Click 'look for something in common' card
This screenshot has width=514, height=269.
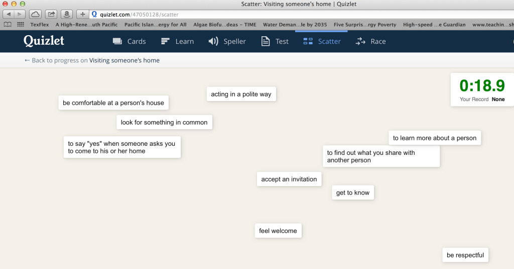click(164, 122)
